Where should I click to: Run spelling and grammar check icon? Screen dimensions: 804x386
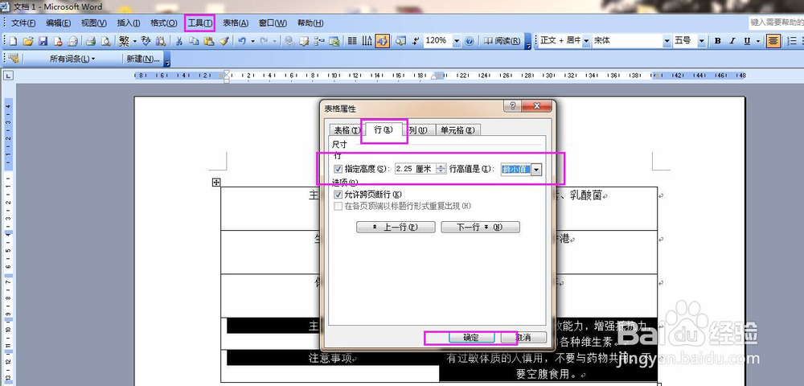coord(146,41)
